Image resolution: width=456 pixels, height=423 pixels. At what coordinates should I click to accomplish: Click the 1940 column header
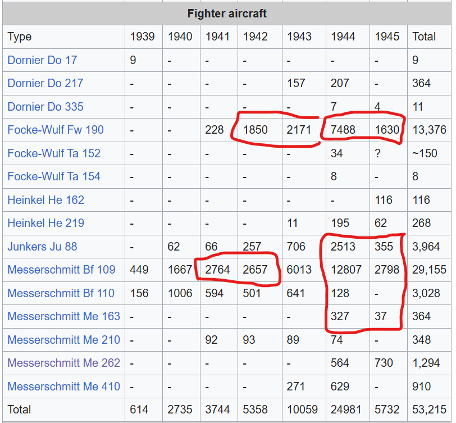pos(181,37)
